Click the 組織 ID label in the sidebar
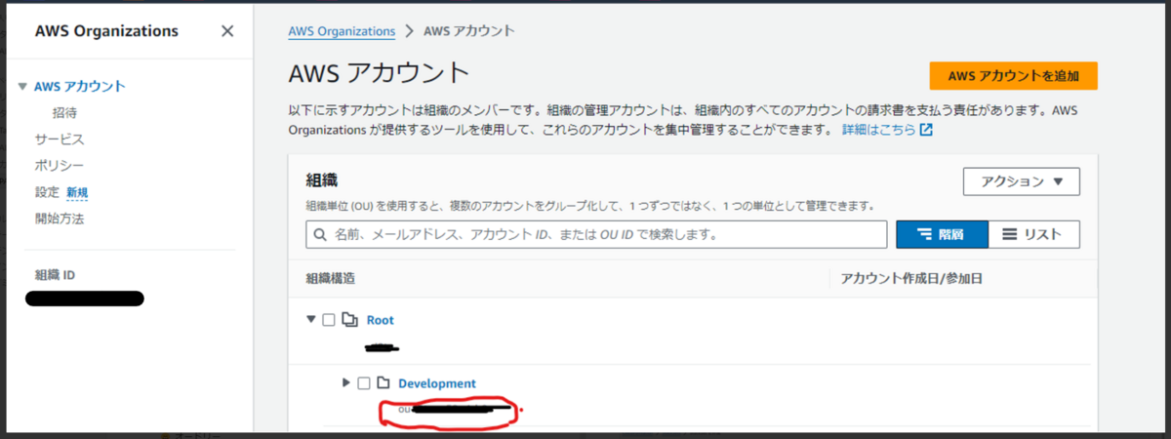 pyautogui.click(x=55, y=275)
